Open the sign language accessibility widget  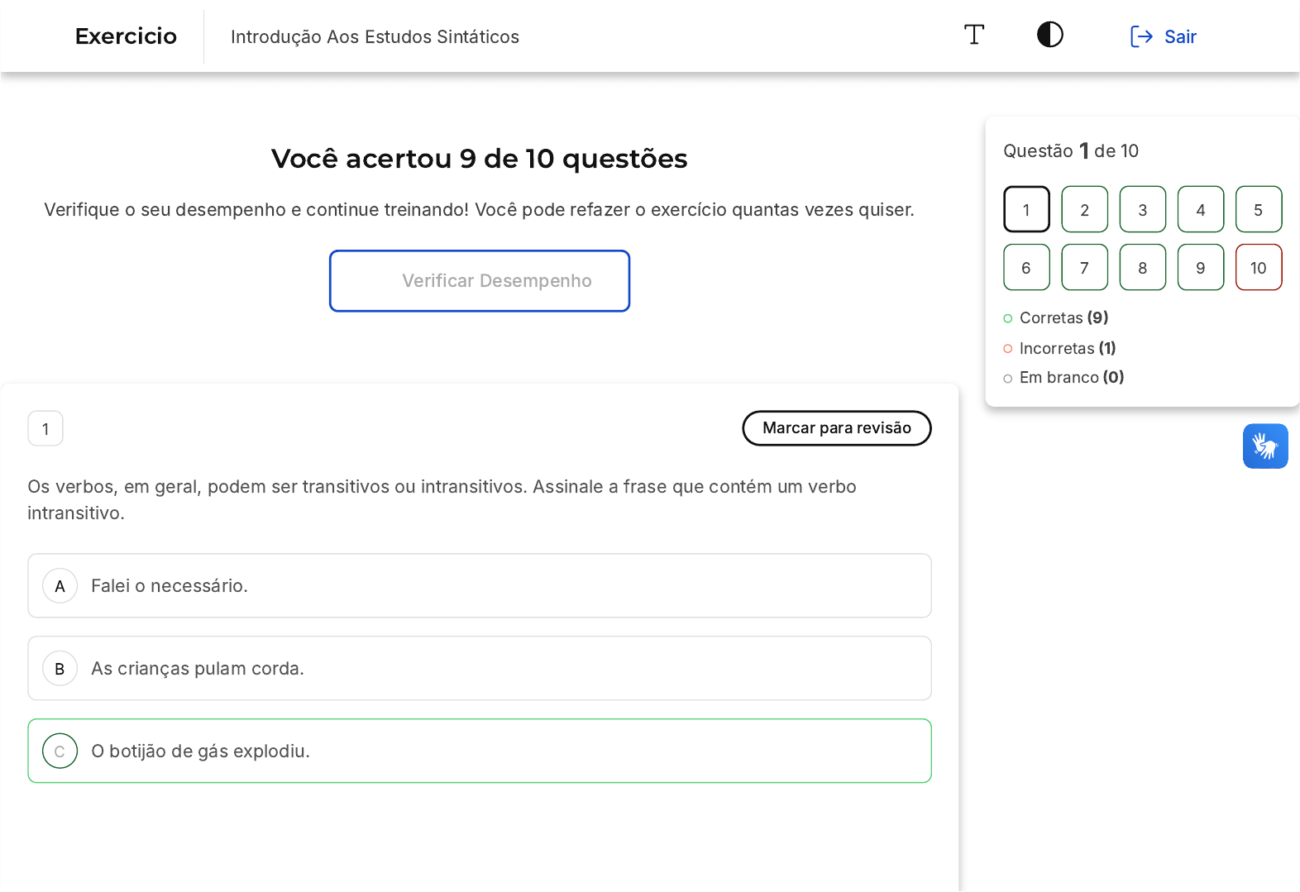pos(1264,446)
